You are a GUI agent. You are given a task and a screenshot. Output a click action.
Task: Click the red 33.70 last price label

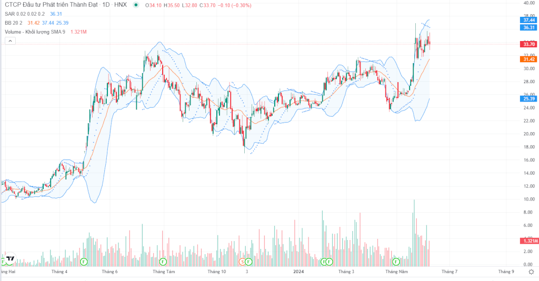click(x=528, y=44)
